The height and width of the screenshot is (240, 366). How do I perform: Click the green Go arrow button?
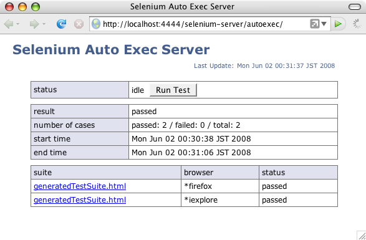coord(338,24)
